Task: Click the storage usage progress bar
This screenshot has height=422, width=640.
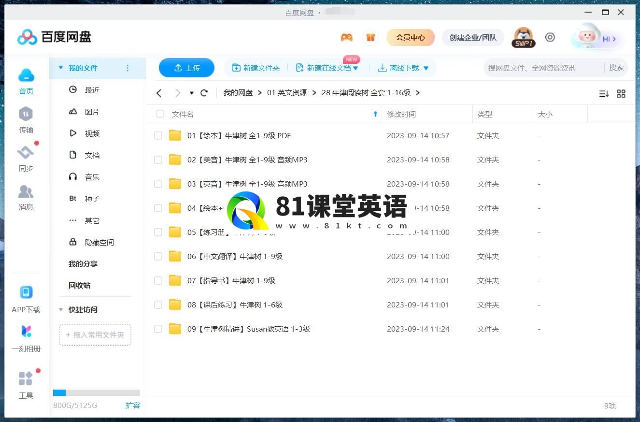Action: click(x=97, y=393)
